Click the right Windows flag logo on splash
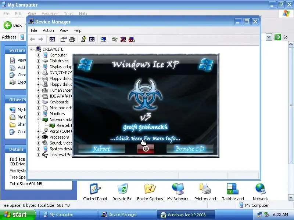 [x=206, y=64]
